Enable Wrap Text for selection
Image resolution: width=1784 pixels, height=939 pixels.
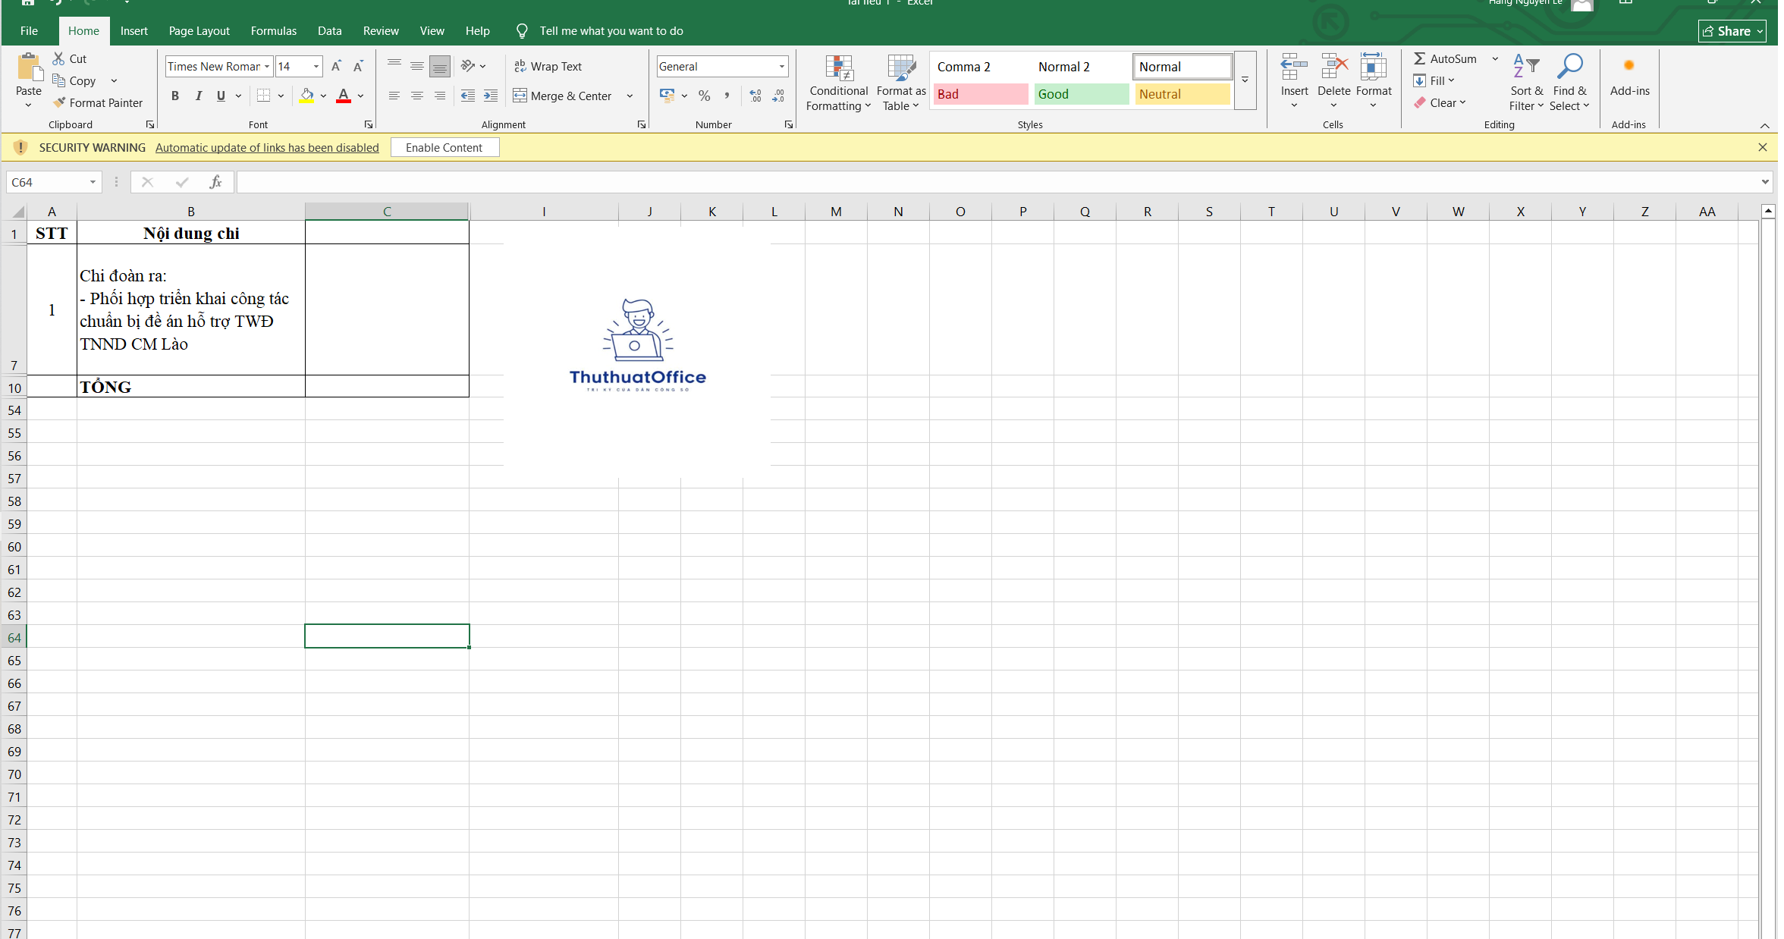(548, 67)
